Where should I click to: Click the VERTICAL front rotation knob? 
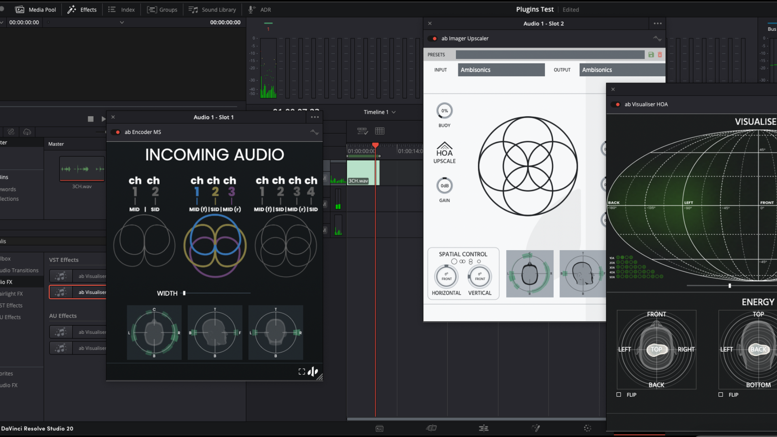[x=480, y=276]
